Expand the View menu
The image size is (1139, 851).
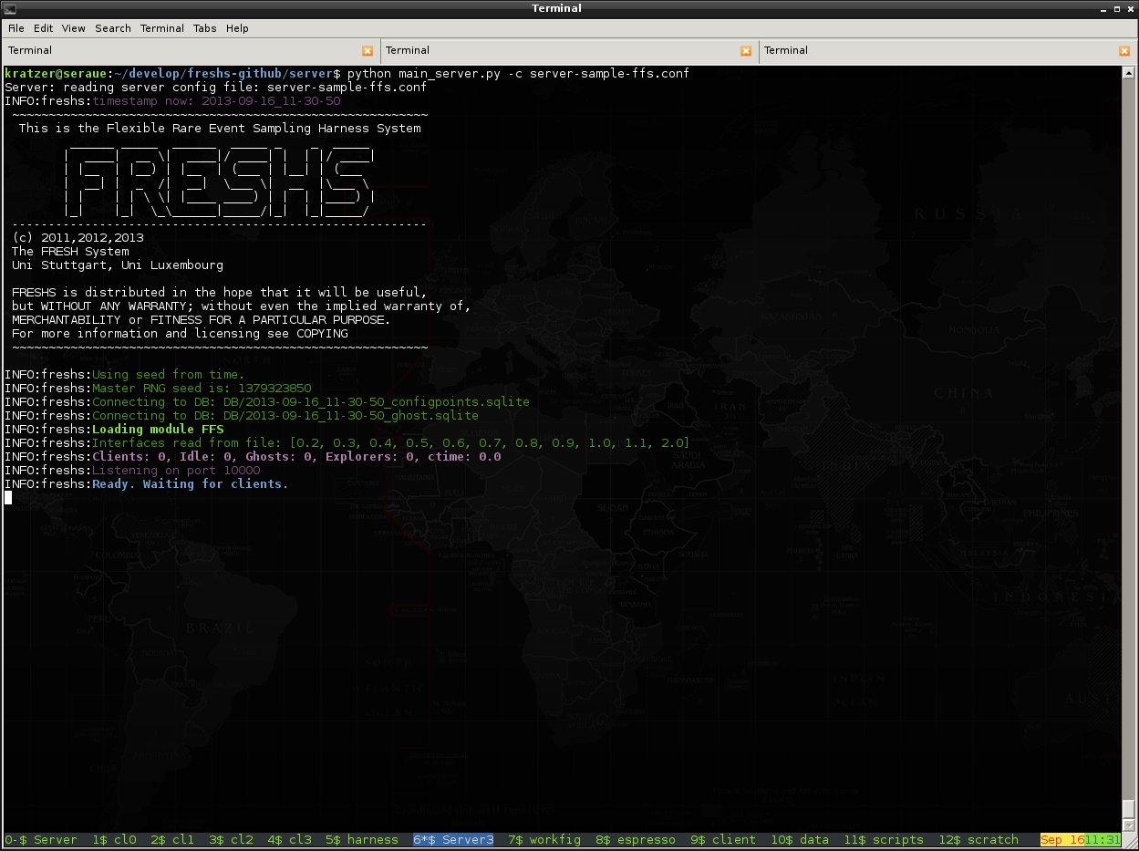74,28
